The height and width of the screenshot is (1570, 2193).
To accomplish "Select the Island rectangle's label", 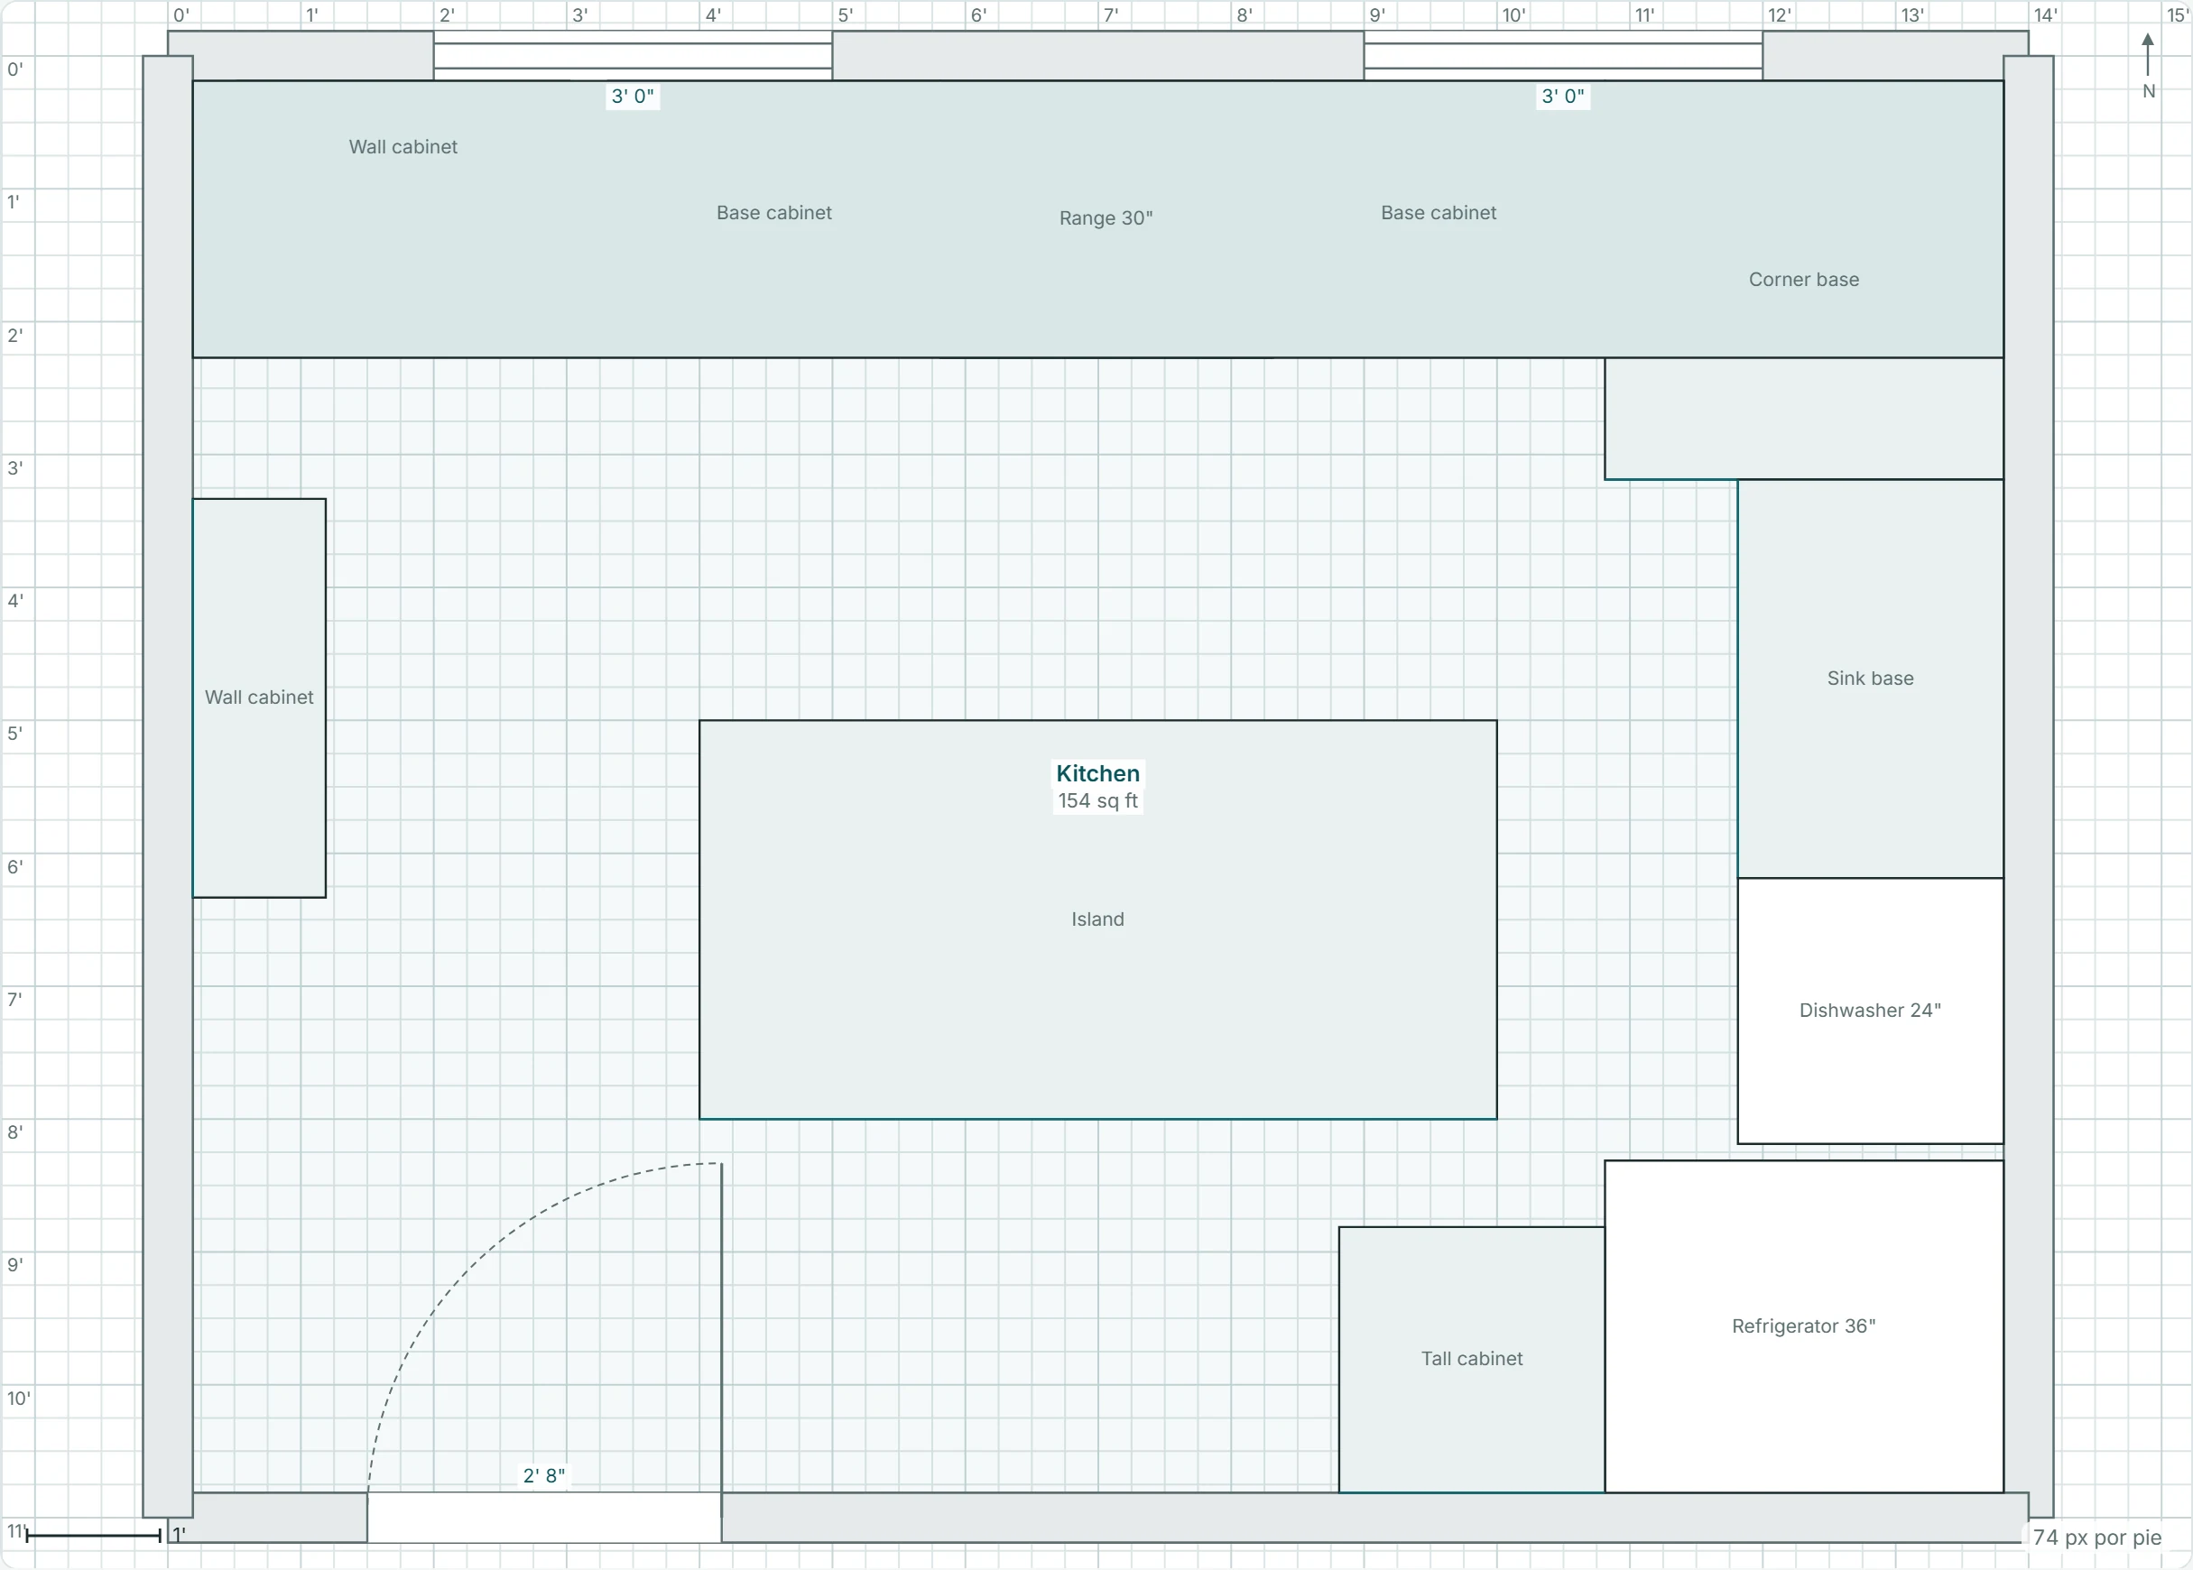I will [1097, 919].
